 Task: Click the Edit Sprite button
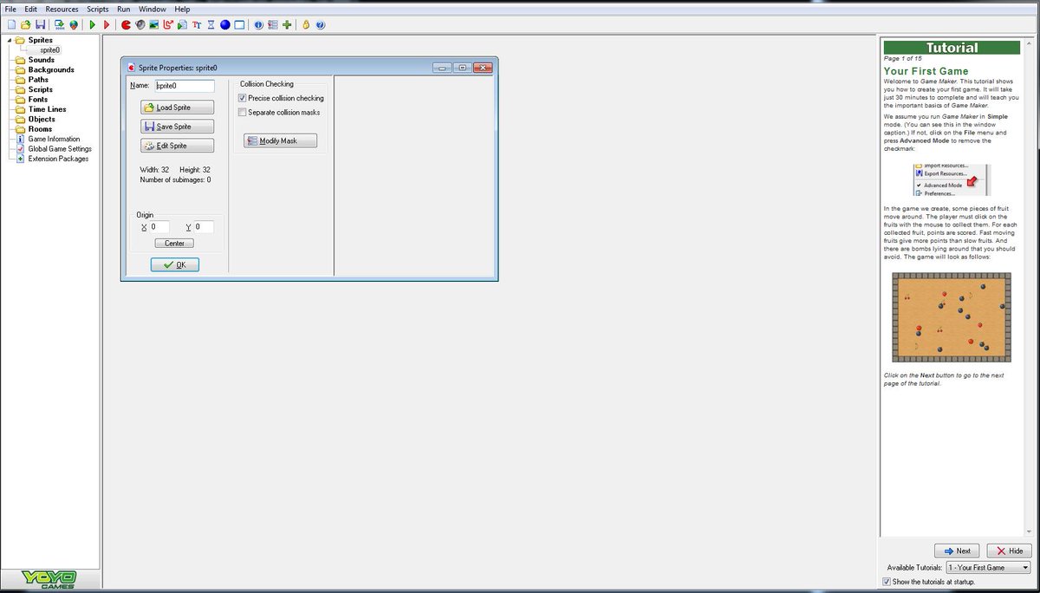[x=177, y=146]
